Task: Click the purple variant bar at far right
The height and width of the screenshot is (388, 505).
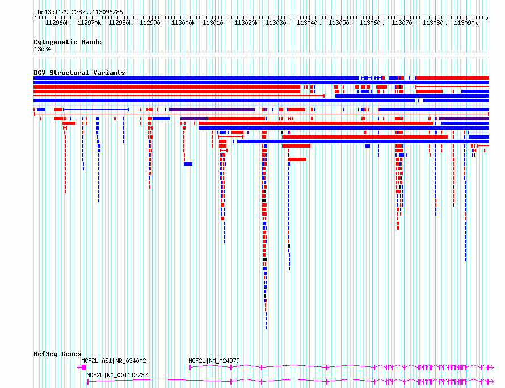Action: 464,119
